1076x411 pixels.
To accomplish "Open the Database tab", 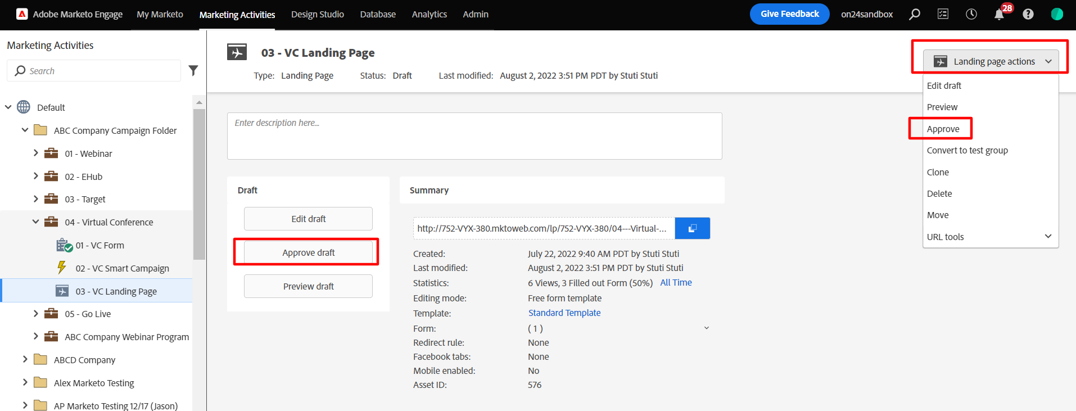I will point(378,14).
